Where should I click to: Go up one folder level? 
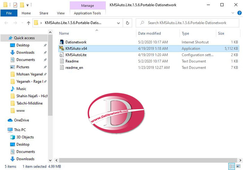[28, 23]
